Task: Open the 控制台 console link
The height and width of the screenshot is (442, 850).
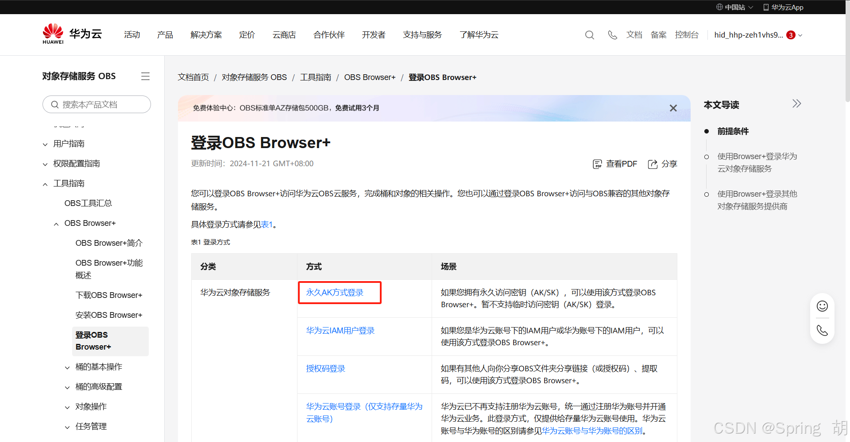Action: pos(687,35)
